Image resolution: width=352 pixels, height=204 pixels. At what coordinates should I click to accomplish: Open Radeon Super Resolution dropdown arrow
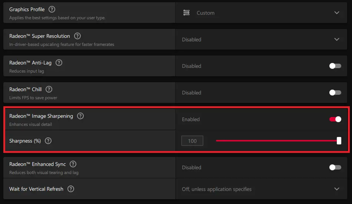pos(336,39)
